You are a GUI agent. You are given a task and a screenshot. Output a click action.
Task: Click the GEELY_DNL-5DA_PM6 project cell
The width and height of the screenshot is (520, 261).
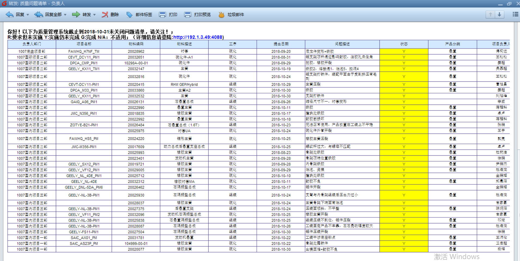pyautogui.click(x=84, y=187)
